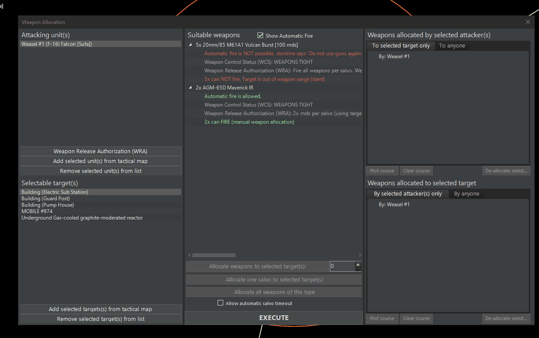This screenshot has width=539, height=338.
Task: Switch to the 'To anyone' tab
Action: (452, 46)
